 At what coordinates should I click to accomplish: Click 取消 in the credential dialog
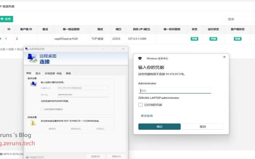[x=203, y=127]
